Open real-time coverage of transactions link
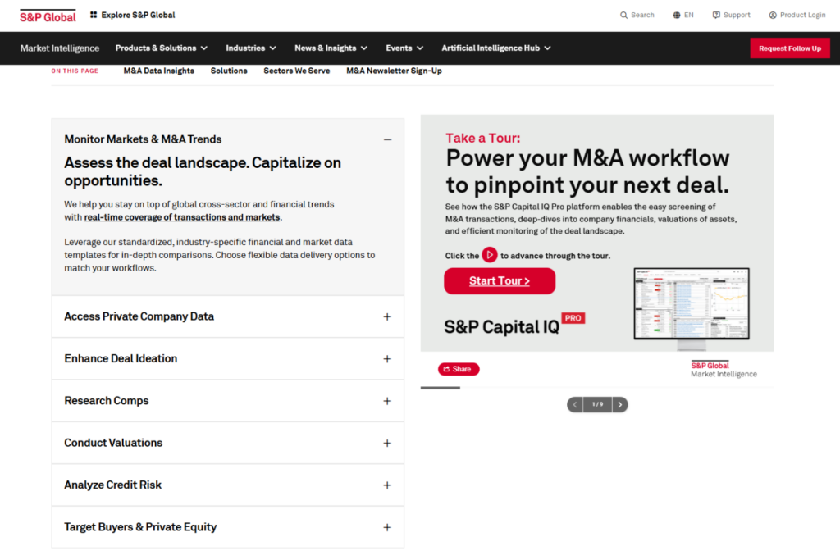 coord(181,217)
